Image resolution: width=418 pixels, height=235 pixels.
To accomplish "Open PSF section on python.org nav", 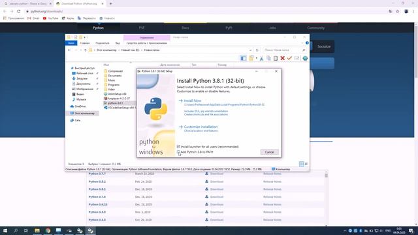I will [142, 27].
